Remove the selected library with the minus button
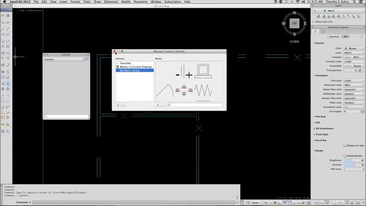Viewport: 366px width, 206px height. point(123,105)
